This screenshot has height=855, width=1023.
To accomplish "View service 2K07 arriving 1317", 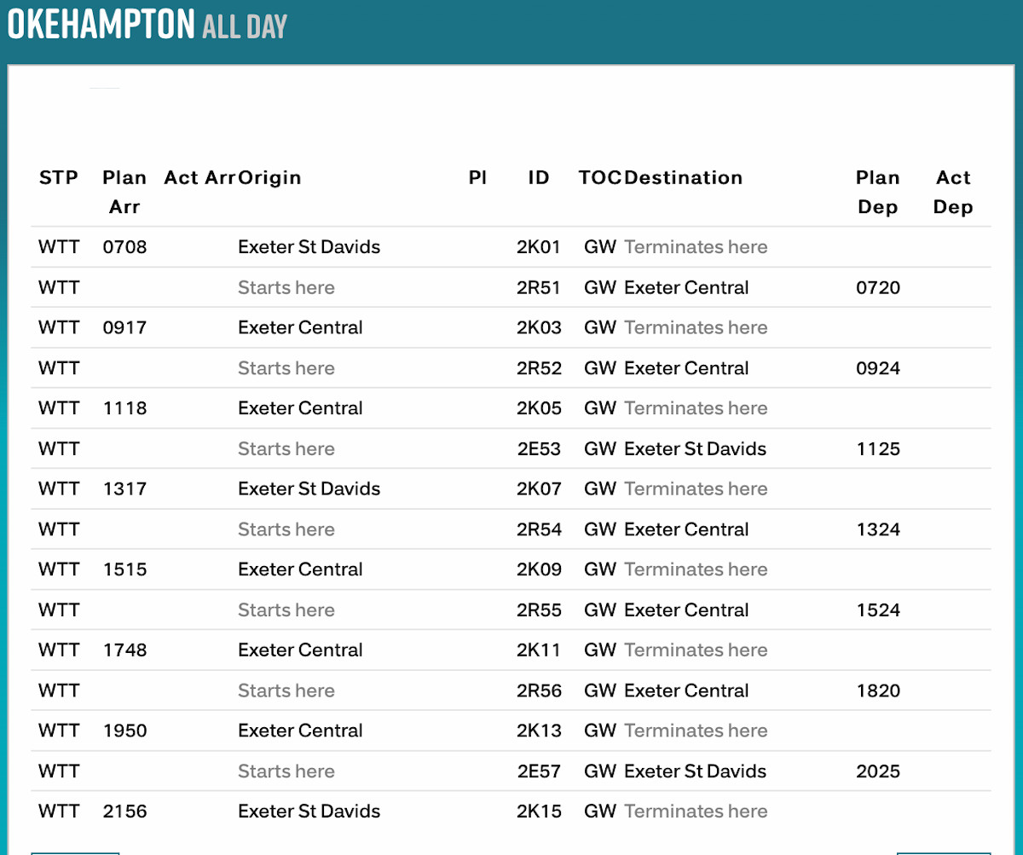I will click(539, 489).
